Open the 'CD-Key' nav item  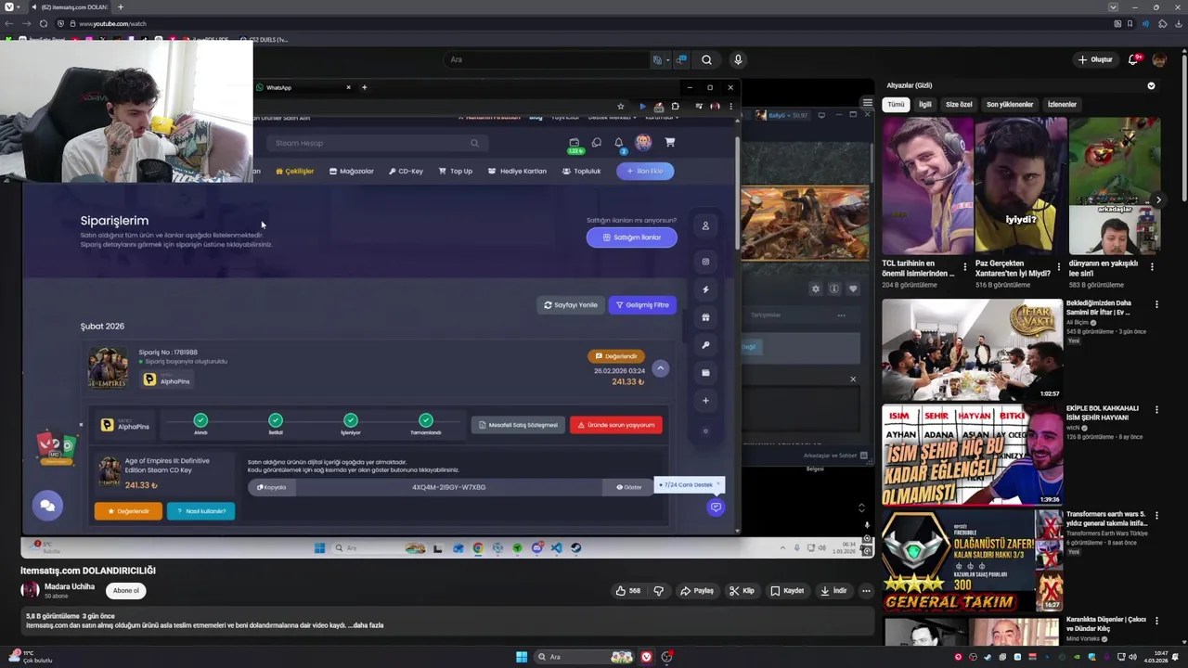click(406, 171)
